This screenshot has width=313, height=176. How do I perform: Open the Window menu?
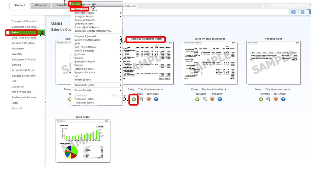click(x=86, y=4)
